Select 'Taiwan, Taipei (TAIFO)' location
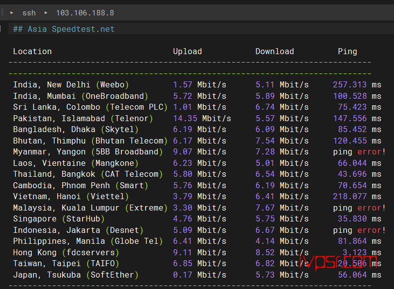 tap(66, 263)
